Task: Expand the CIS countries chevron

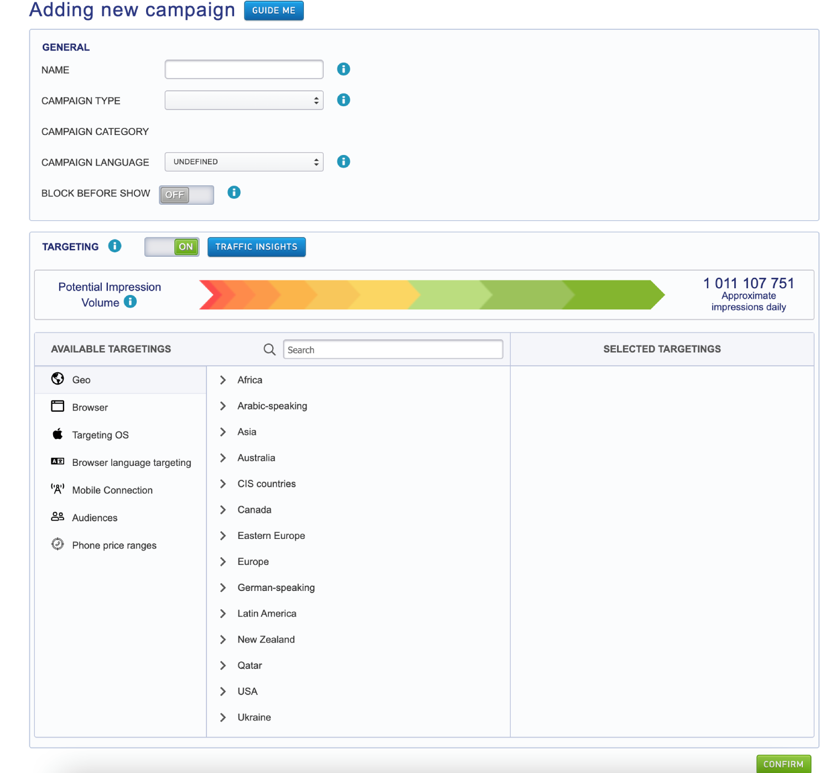Action: tap(223, 484)
